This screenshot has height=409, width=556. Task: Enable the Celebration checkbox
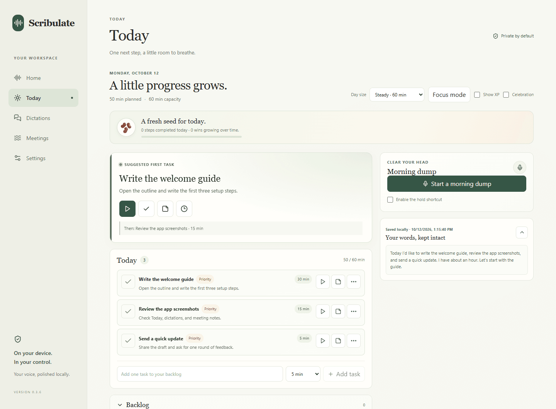click(x=506, y=95)
